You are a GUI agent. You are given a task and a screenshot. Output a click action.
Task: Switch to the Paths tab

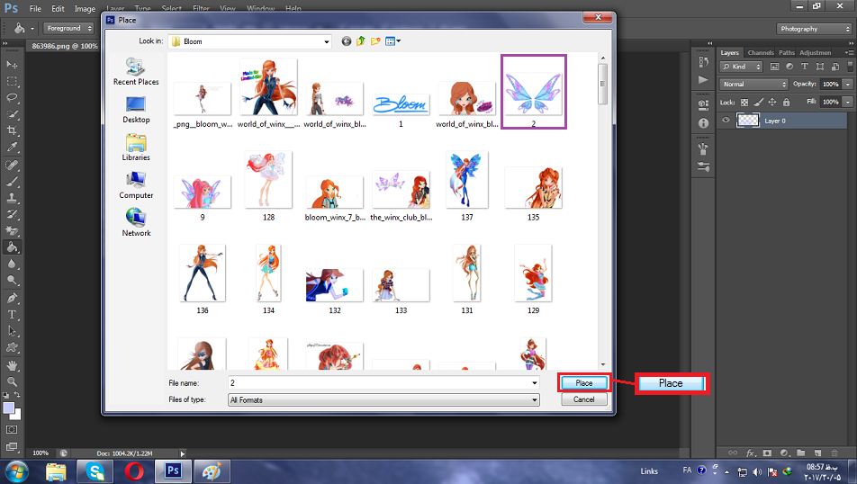click(x=787, y=53)
